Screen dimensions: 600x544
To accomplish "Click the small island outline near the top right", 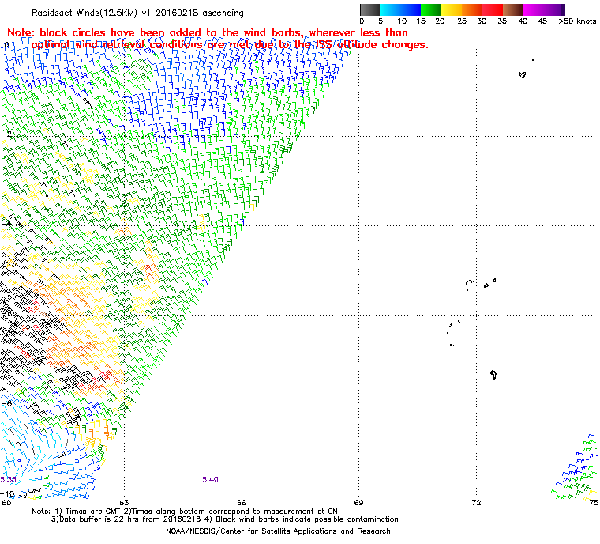I will pyautogui.click(x=523, y=75).
